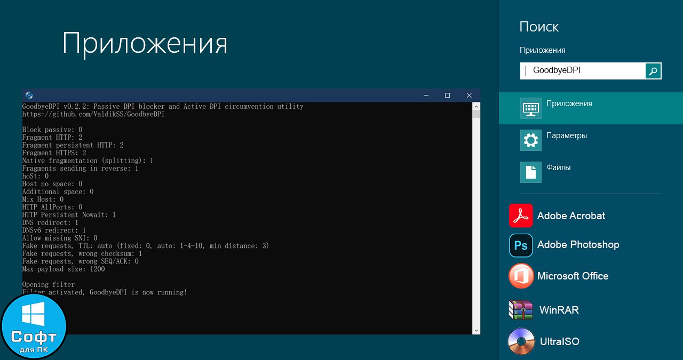Maximize the GoodbyeDPI console window
The height and width of the screenshot is (360, 683).
pos(447,95)
